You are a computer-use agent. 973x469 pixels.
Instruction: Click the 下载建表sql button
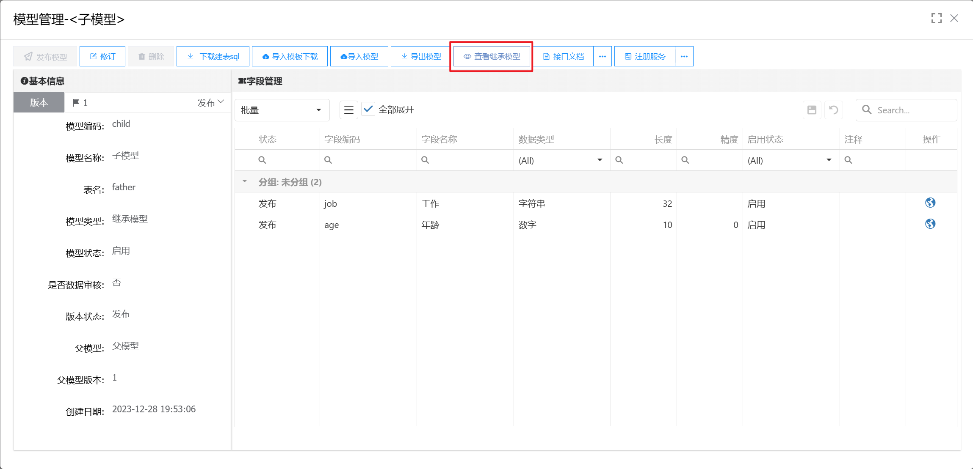(x=213, y=56)
